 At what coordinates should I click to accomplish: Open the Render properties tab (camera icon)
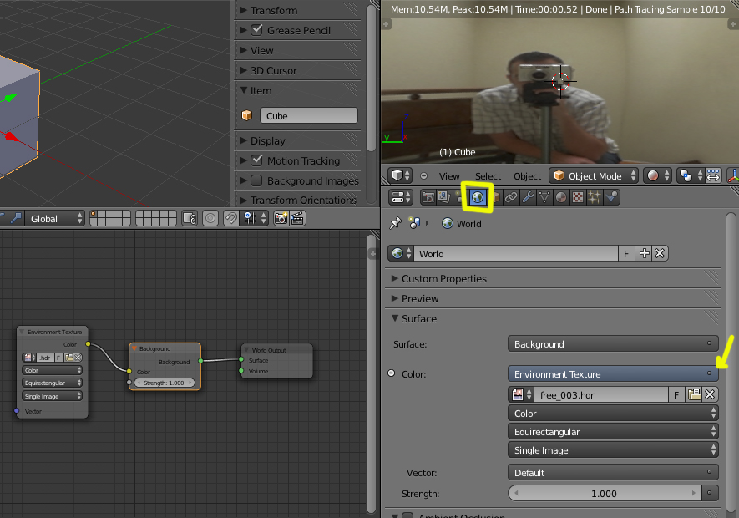tap(428, 197)
